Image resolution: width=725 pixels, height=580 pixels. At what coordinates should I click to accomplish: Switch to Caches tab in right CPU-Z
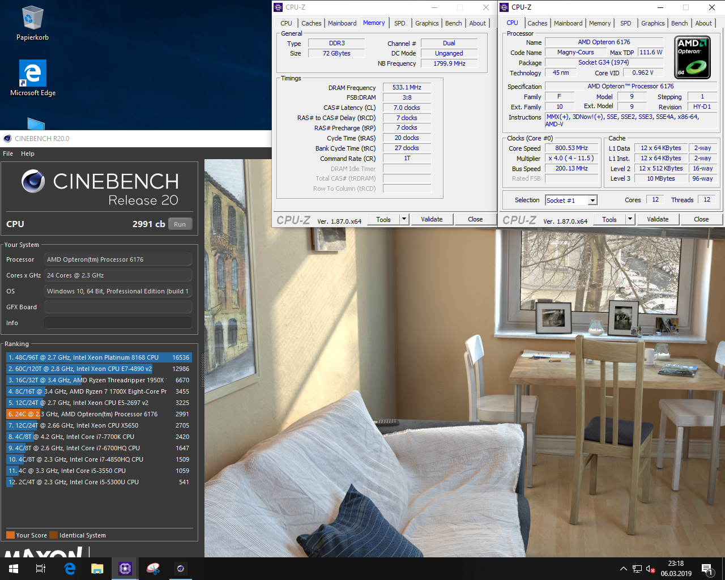click(537, 23)
